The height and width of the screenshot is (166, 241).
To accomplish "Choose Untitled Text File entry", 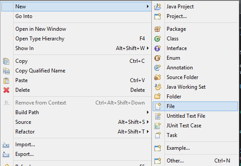I will 195,116.
